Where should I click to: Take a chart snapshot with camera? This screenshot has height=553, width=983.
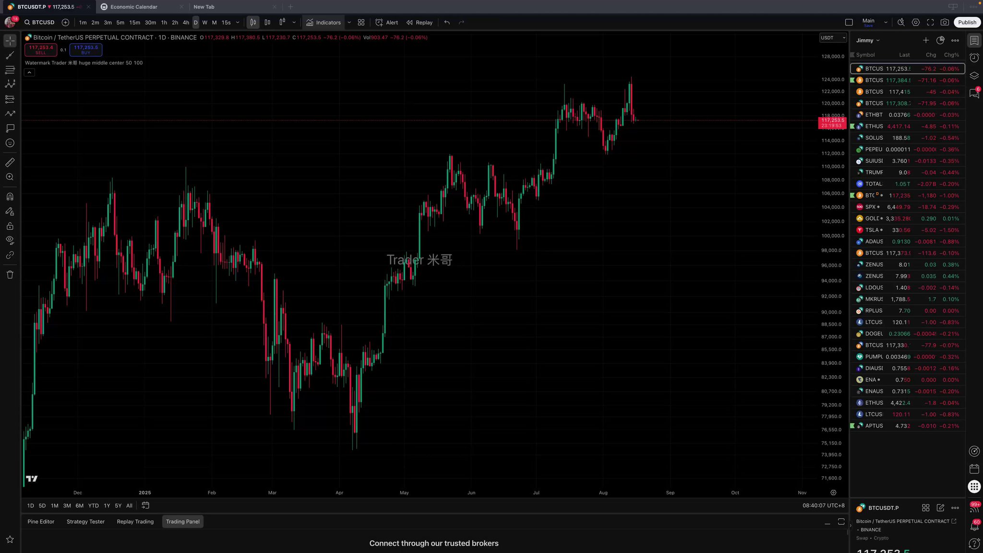click(x=945, y=23)
